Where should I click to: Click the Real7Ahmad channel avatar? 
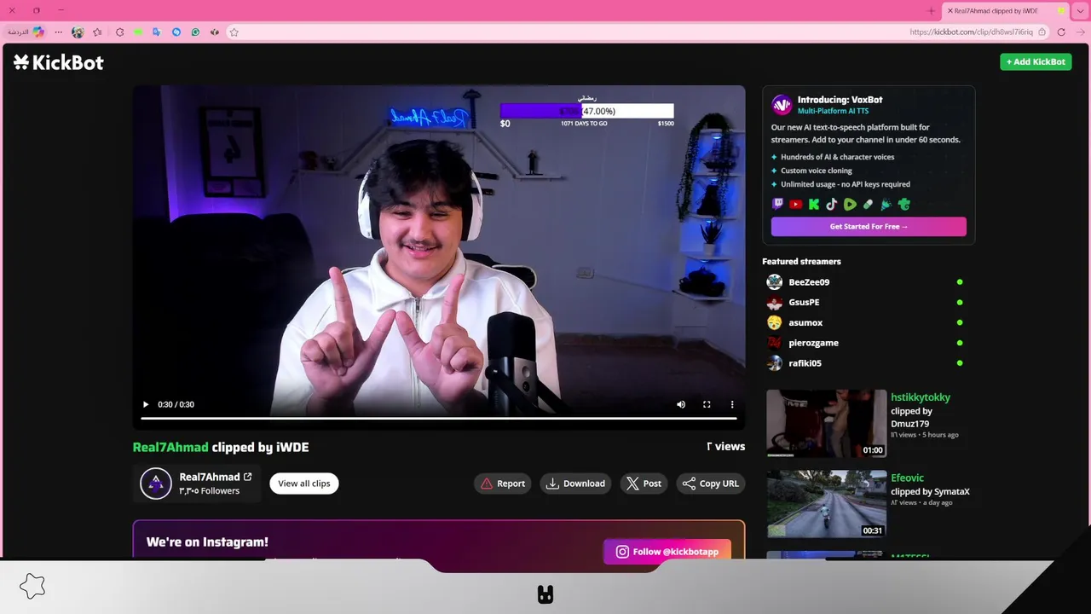156,484
